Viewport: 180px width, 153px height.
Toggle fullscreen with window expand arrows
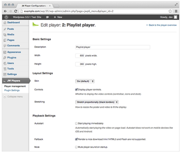[176, 4]
